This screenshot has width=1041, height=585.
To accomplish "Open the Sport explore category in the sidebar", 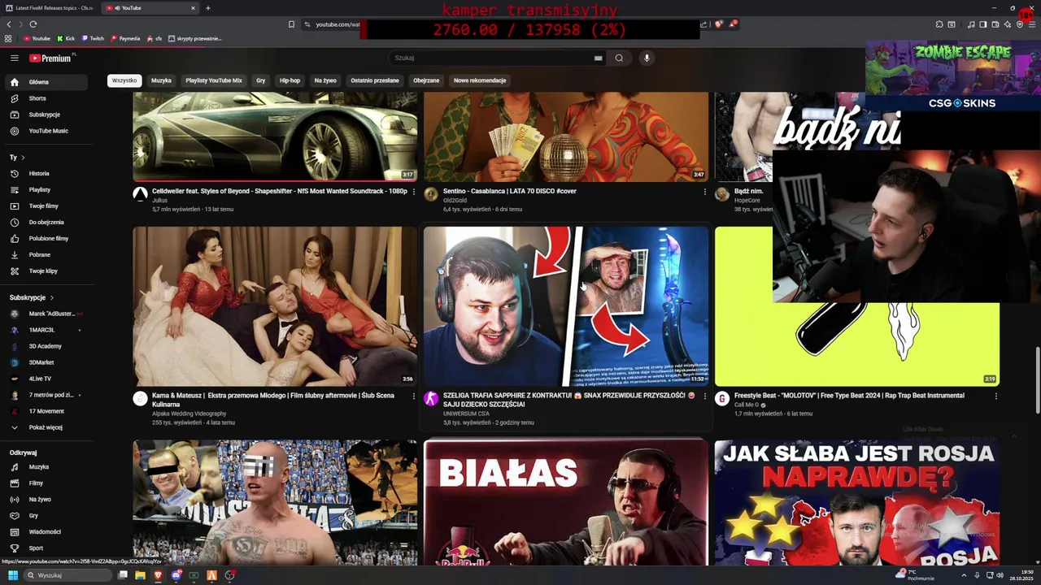I will point(46,548).
